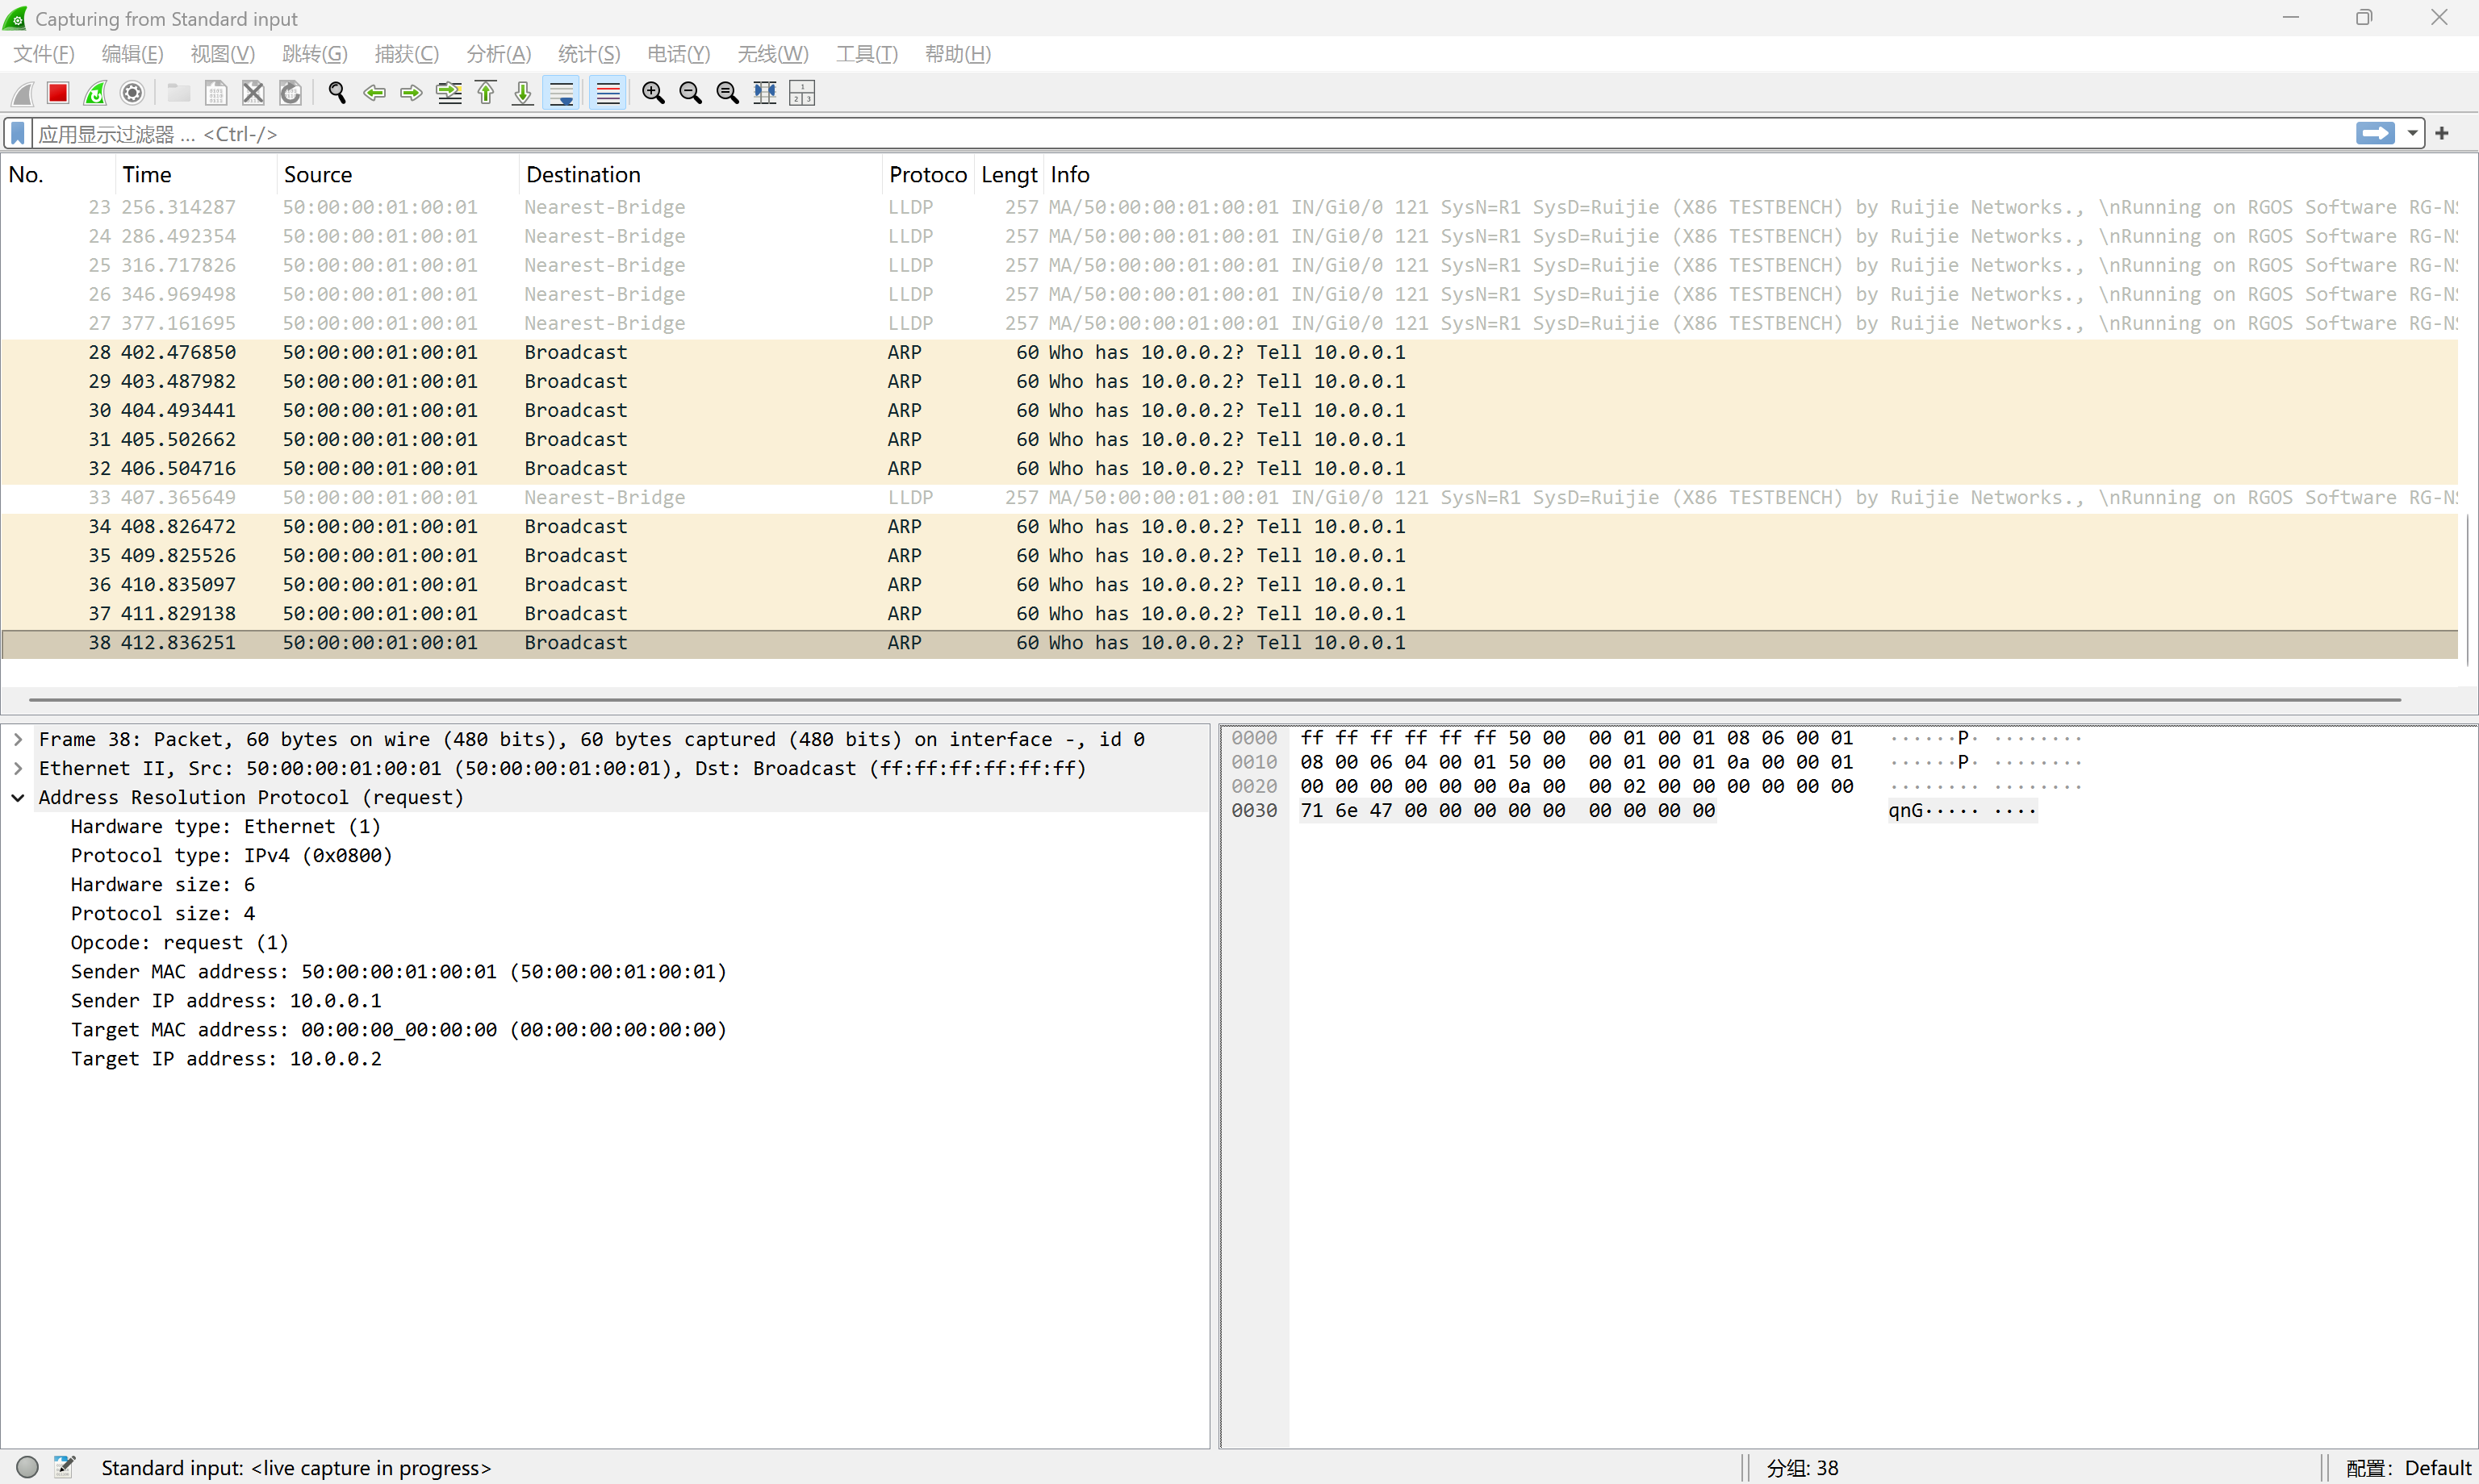The image size is (2479, 1484).
Task: Stop capturing packets with the red square
Action: pos(57,93)
